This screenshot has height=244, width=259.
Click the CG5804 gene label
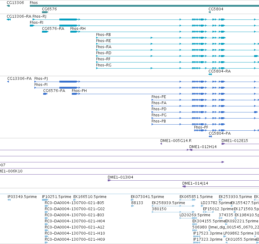[216, 9]
